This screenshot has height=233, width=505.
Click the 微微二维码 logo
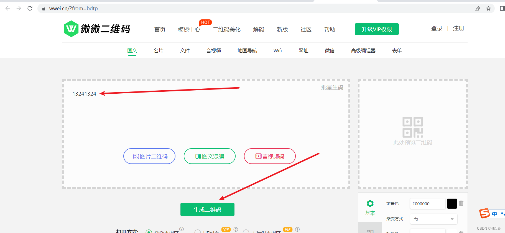tap(97, 29)
